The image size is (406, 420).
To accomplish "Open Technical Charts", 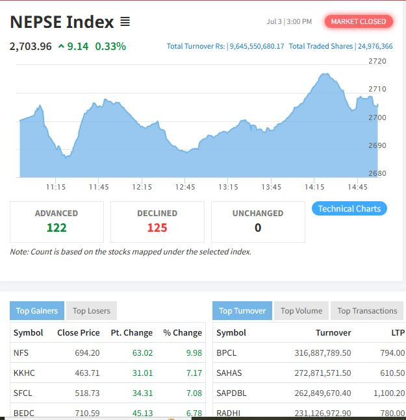I will (x=349, y=208).
